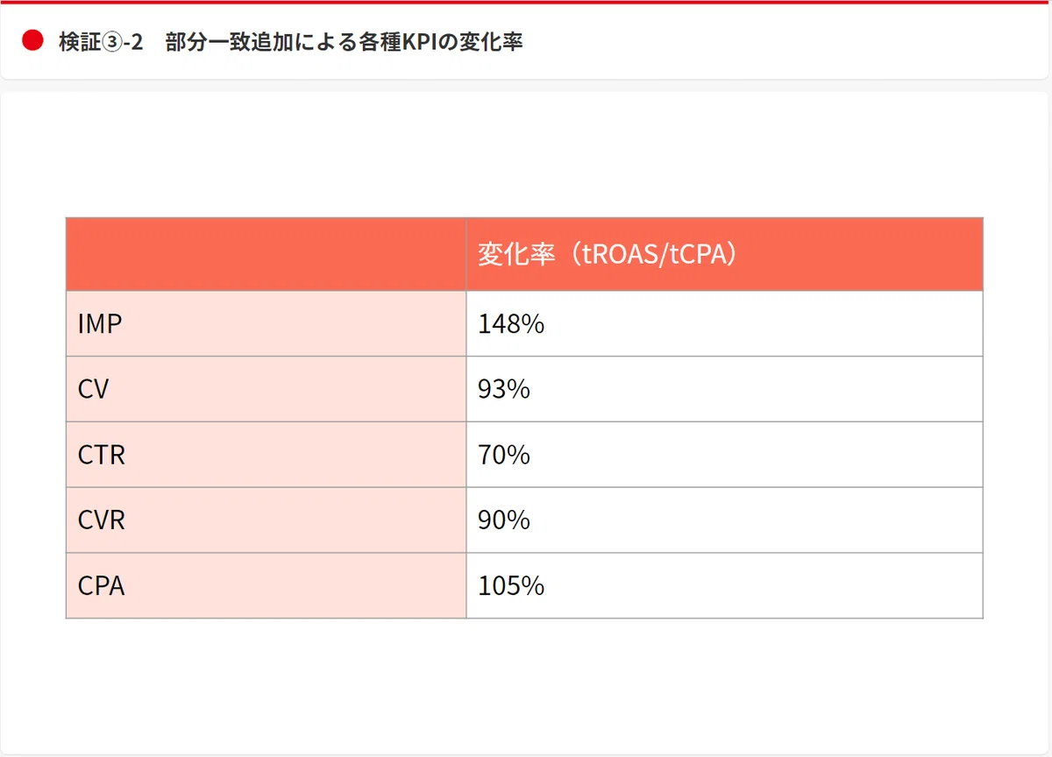
Task: Select the empty orange header cell
Action: tap(267, 254)
